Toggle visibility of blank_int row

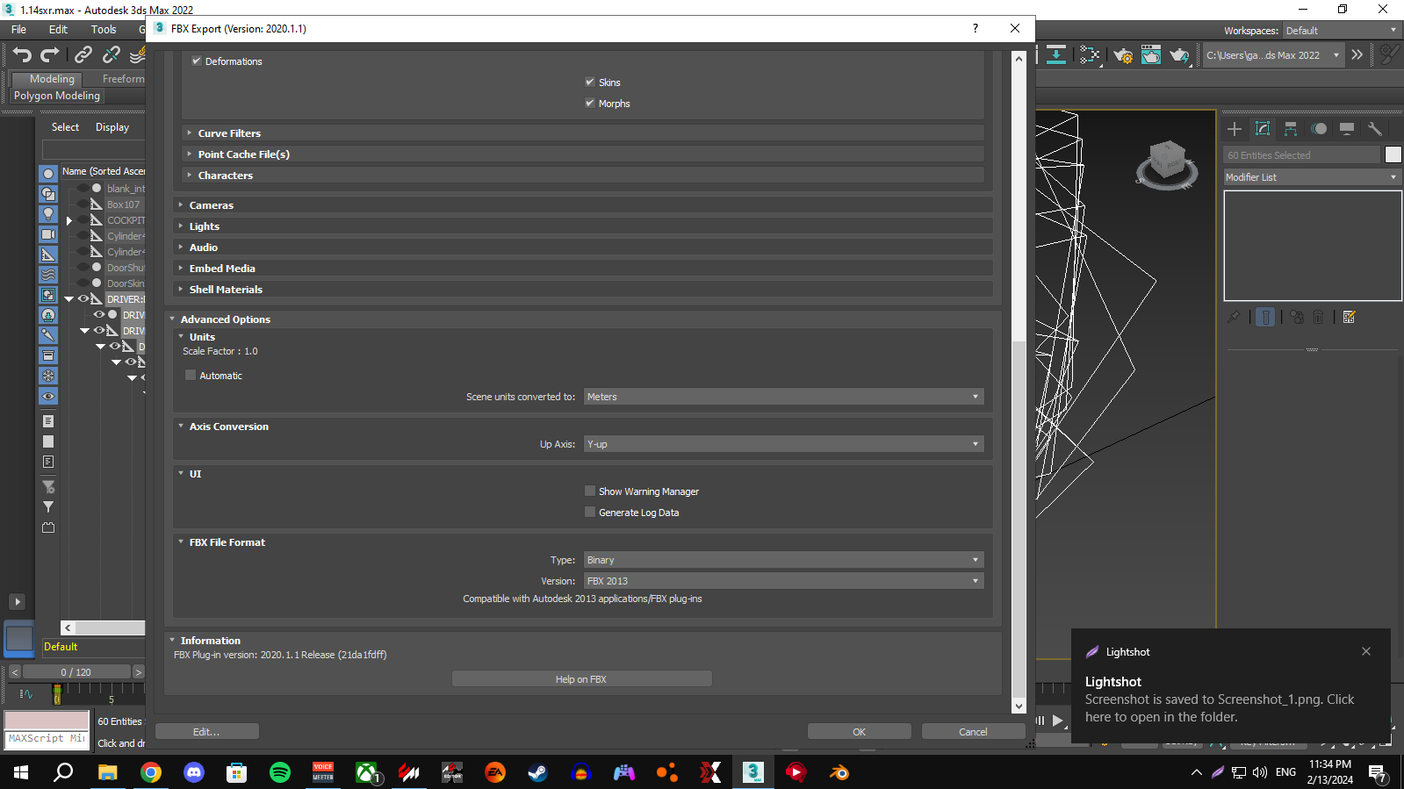83,189
